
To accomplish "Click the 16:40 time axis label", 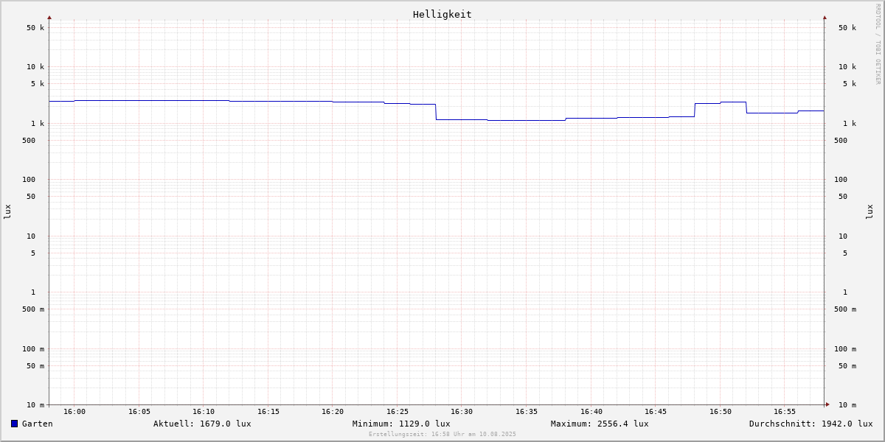I will (591, 412).
